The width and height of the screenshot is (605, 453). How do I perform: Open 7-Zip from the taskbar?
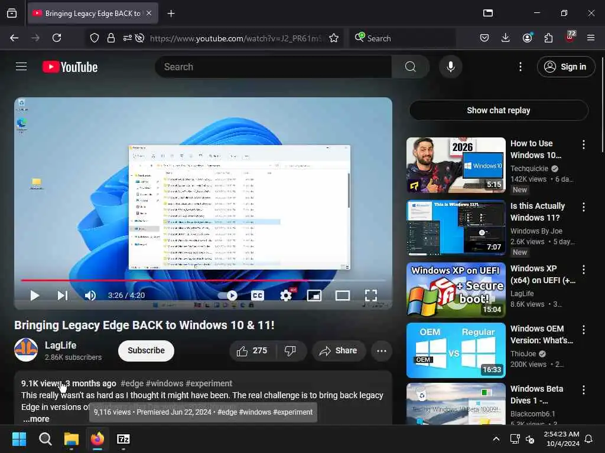click(123, 439)
